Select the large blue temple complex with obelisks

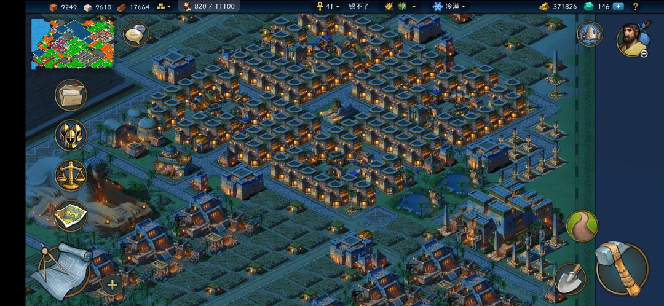click(x=506, y=218)
